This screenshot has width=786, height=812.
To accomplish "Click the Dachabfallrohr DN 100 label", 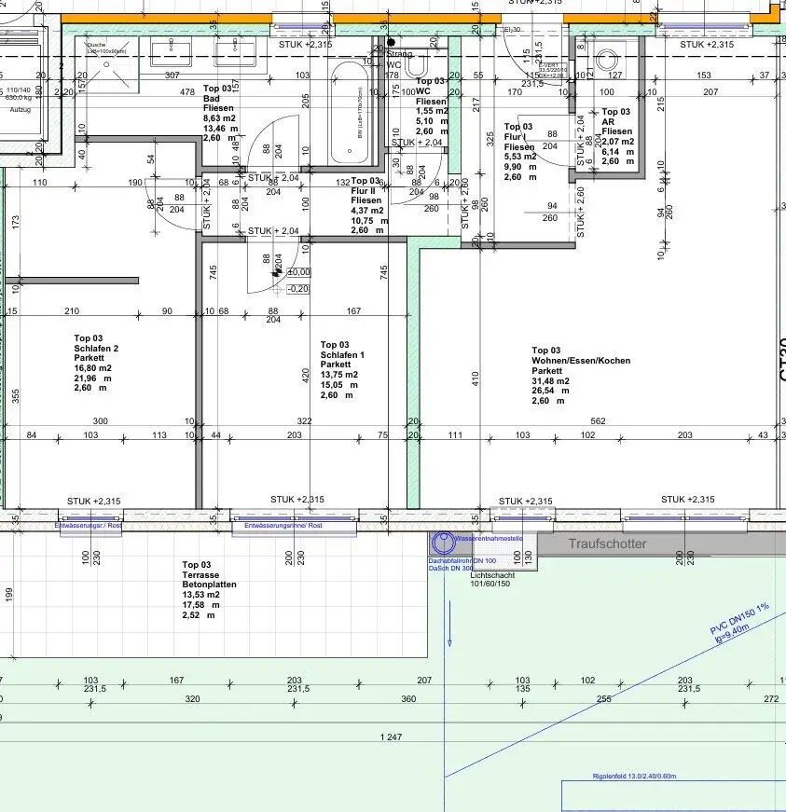I will click(462, 560).
